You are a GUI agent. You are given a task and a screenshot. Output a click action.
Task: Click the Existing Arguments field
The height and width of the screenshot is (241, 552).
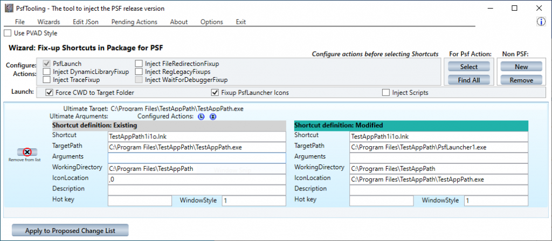pos(197,158)
